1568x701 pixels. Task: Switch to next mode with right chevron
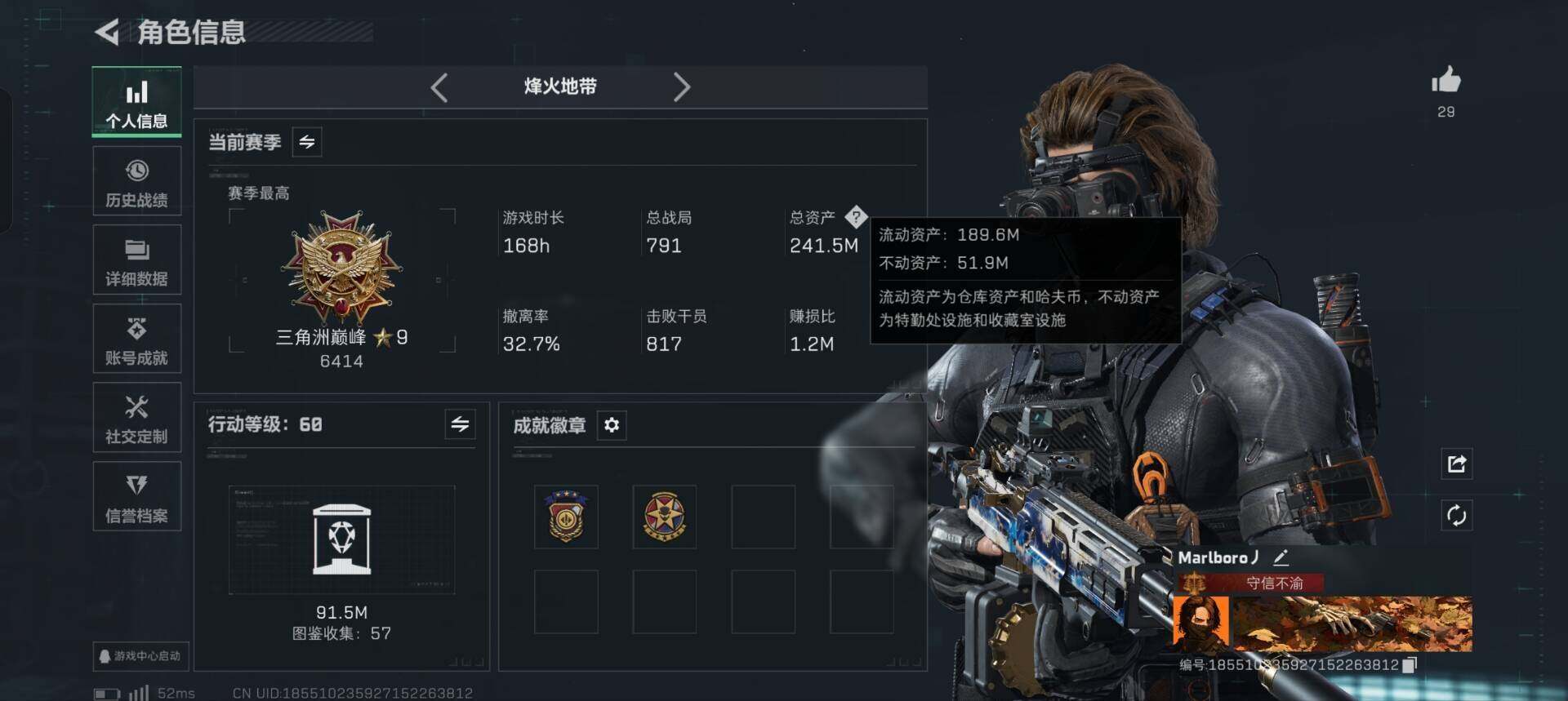pyautogui.click(x=682, y=87)
